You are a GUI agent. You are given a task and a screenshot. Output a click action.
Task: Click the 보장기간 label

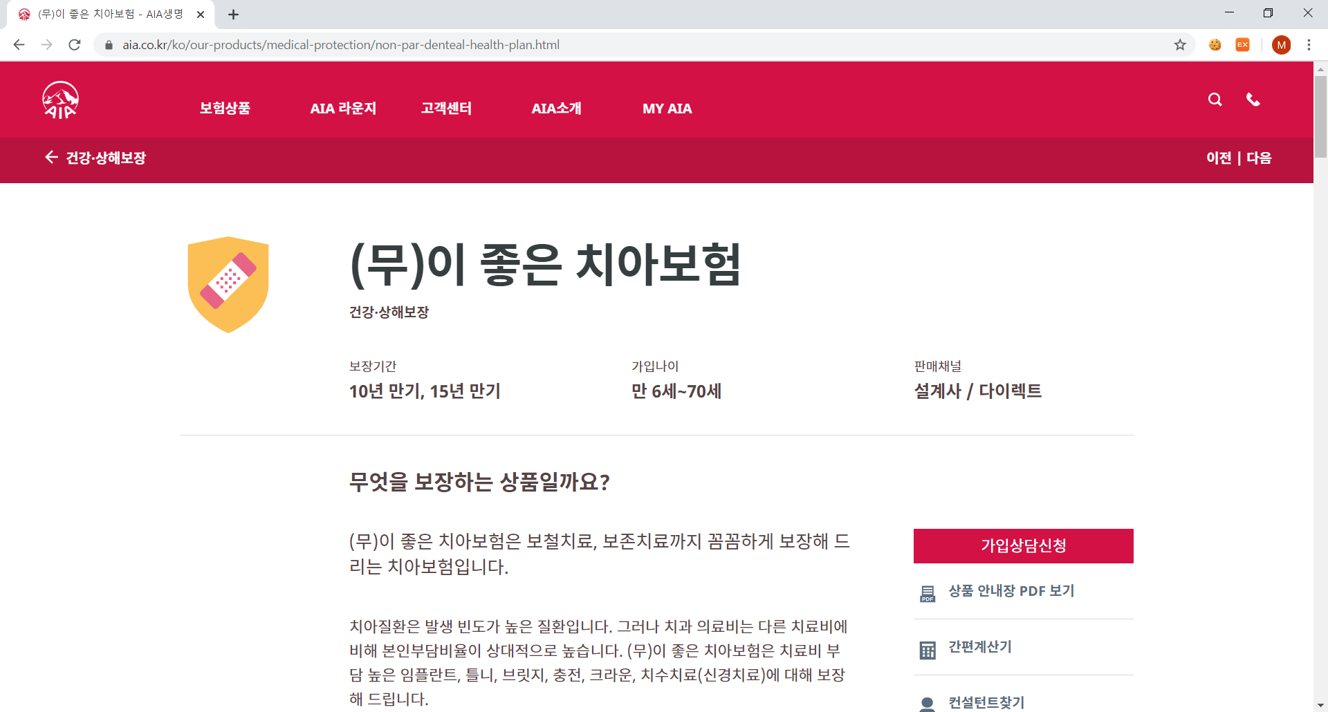(373, 366)
